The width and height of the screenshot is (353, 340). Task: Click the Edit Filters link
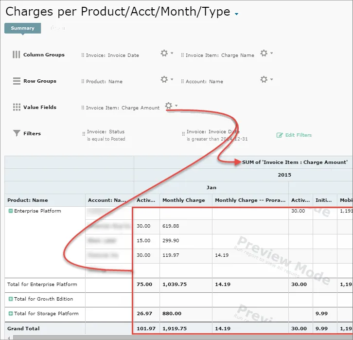pos(294,135)
